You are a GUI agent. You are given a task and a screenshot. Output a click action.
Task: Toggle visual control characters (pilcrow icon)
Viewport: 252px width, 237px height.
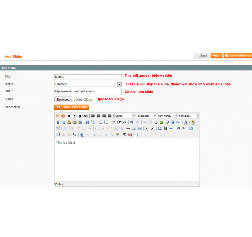tap(124, 135)
